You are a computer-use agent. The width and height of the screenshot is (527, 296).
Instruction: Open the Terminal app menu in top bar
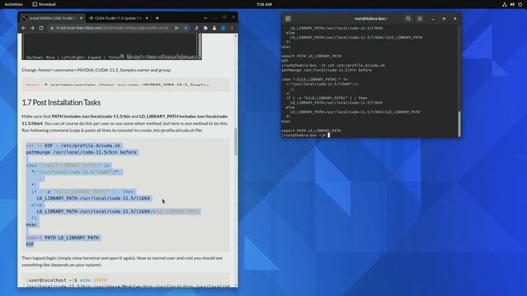click(x=44, y=4)
